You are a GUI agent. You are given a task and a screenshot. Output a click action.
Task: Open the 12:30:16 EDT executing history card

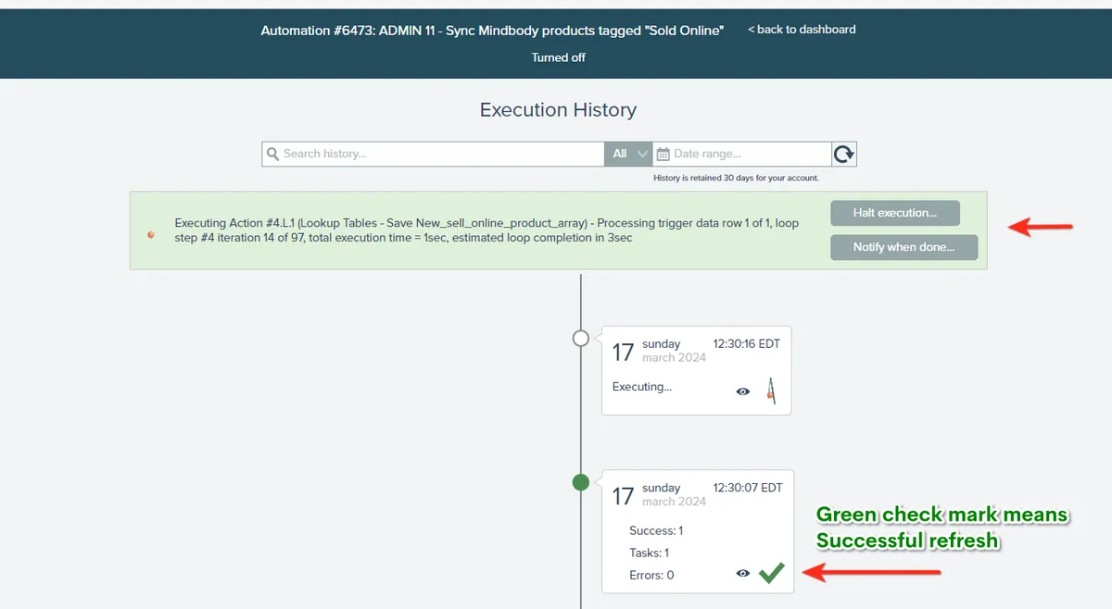coord(697,370)
